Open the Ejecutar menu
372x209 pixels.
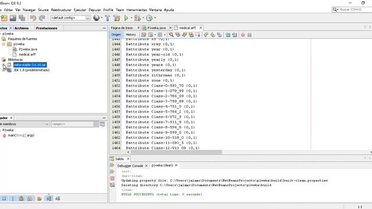click(80, 10)
